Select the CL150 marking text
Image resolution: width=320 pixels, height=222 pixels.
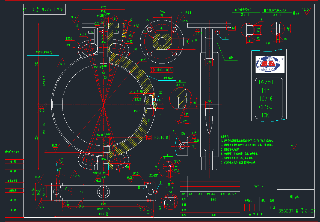[265, 107]
